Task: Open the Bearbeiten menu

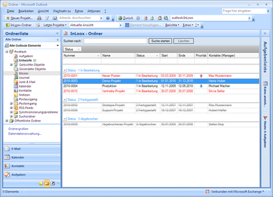Action: click(26, 11)
